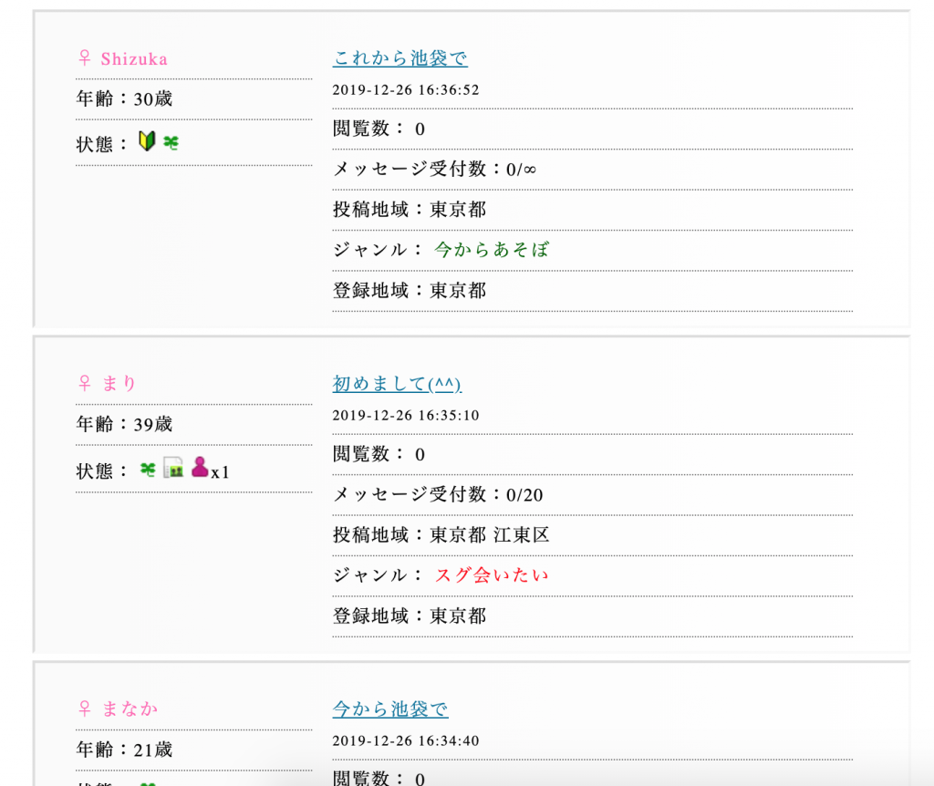This screenshot has height=786, width=934.
Task: View the profile name Shizuka
Action: coord(134,59)
